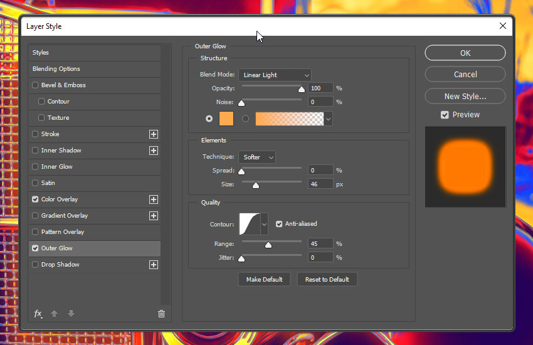Click the Range slider handle

tap(268, 245)
